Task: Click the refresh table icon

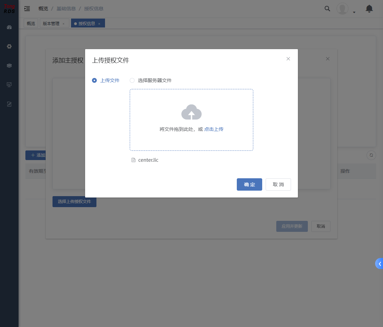Action: 371,155
